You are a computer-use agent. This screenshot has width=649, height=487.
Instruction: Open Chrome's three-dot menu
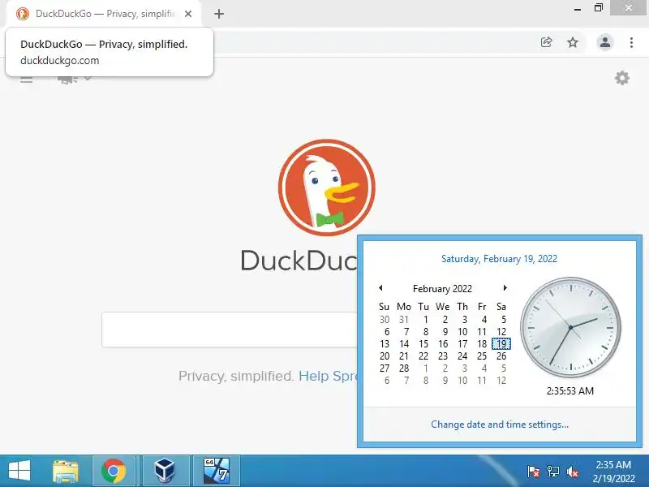point(631,42)
